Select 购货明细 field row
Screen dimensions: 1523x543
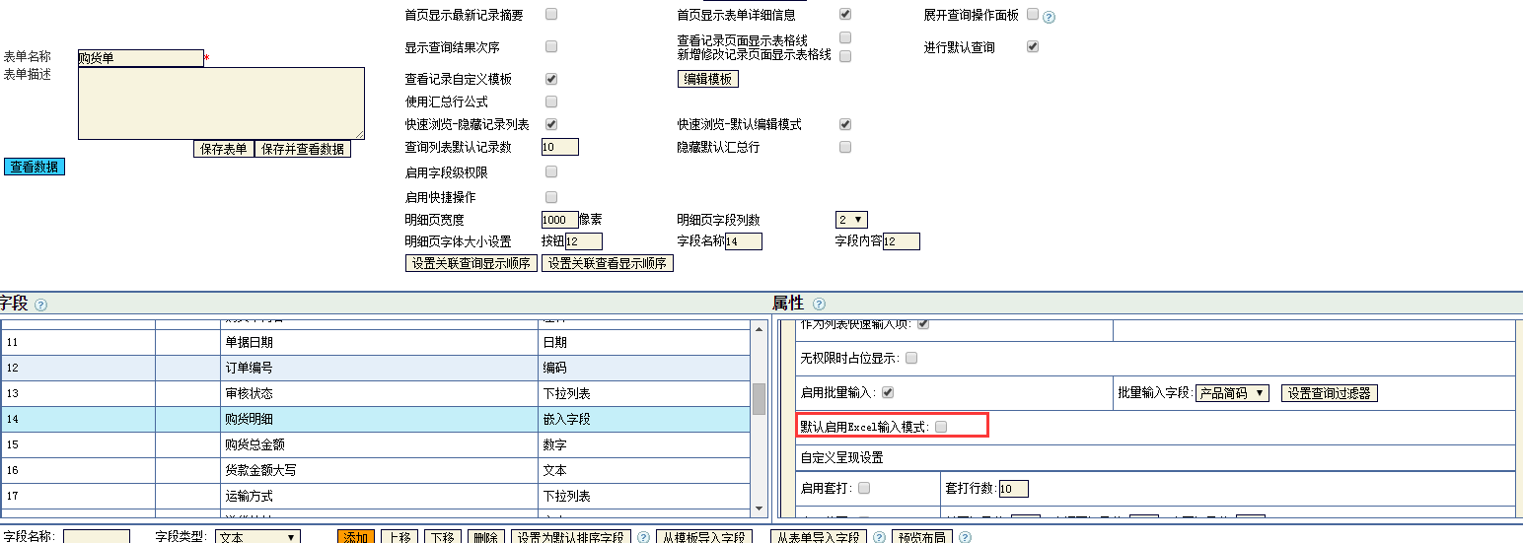(375, 419)
